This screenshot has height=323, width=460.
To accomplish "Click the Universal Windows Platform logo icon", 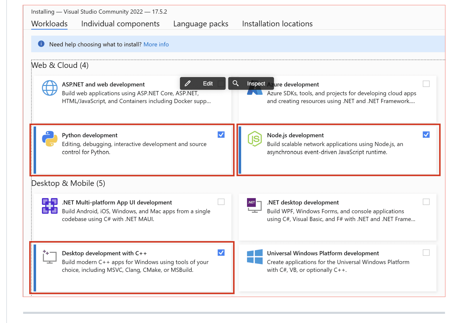I will pyautogui.click(x=255, y=257).
